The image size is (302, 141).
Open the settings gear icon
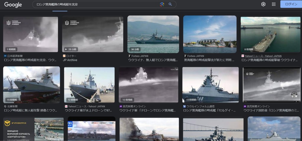point(263,4)
